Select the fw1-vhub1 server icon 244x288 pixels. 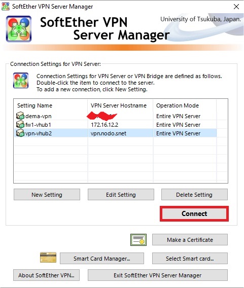(20, 125)
